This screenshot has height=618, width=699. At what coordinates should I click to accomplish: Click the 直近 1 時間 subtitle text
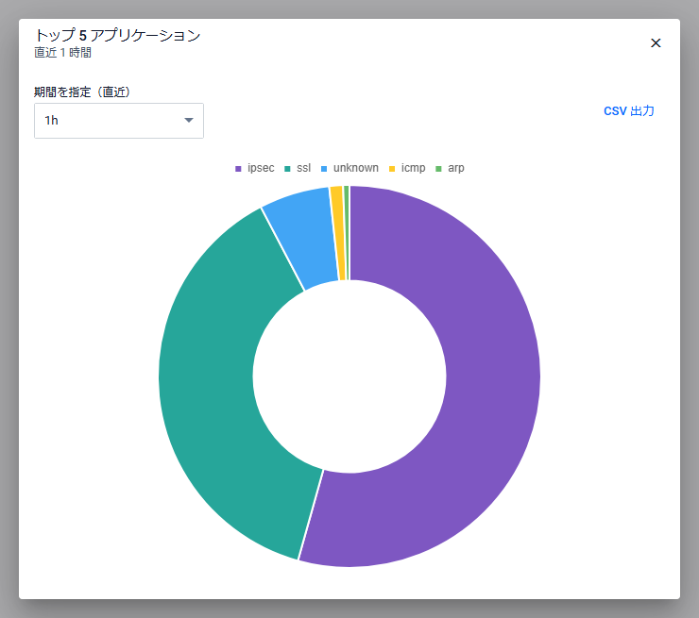coord(62,53)
